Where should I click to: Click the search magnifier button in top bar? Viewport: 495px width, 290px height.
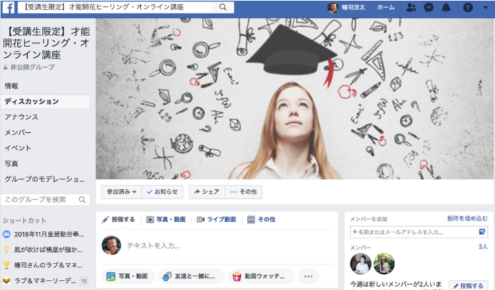point(223,8)
